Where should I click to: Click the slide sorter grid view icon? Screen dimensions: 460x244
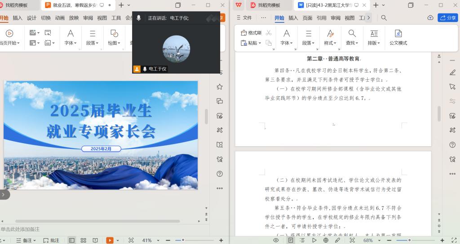[83, 240]
